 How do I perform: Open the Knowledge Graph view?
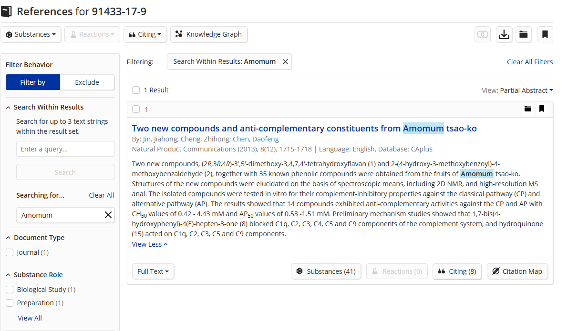click(209, 34)
